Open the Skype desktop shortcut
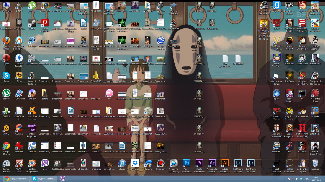The image size is (325, 182). pos(6,77)
